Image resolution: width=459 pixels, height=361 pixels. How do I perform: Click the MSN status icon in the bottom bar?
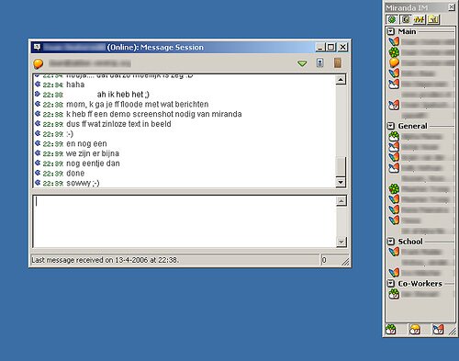point(438,330)
